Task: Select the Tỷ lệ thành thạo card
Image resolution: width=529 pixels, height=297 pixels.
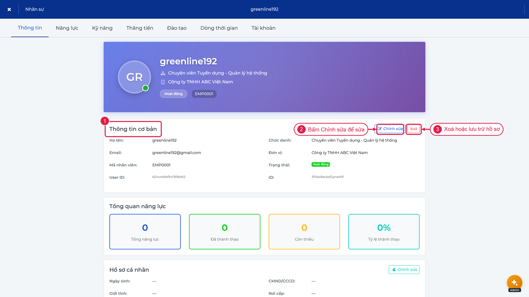Action: 384,232
